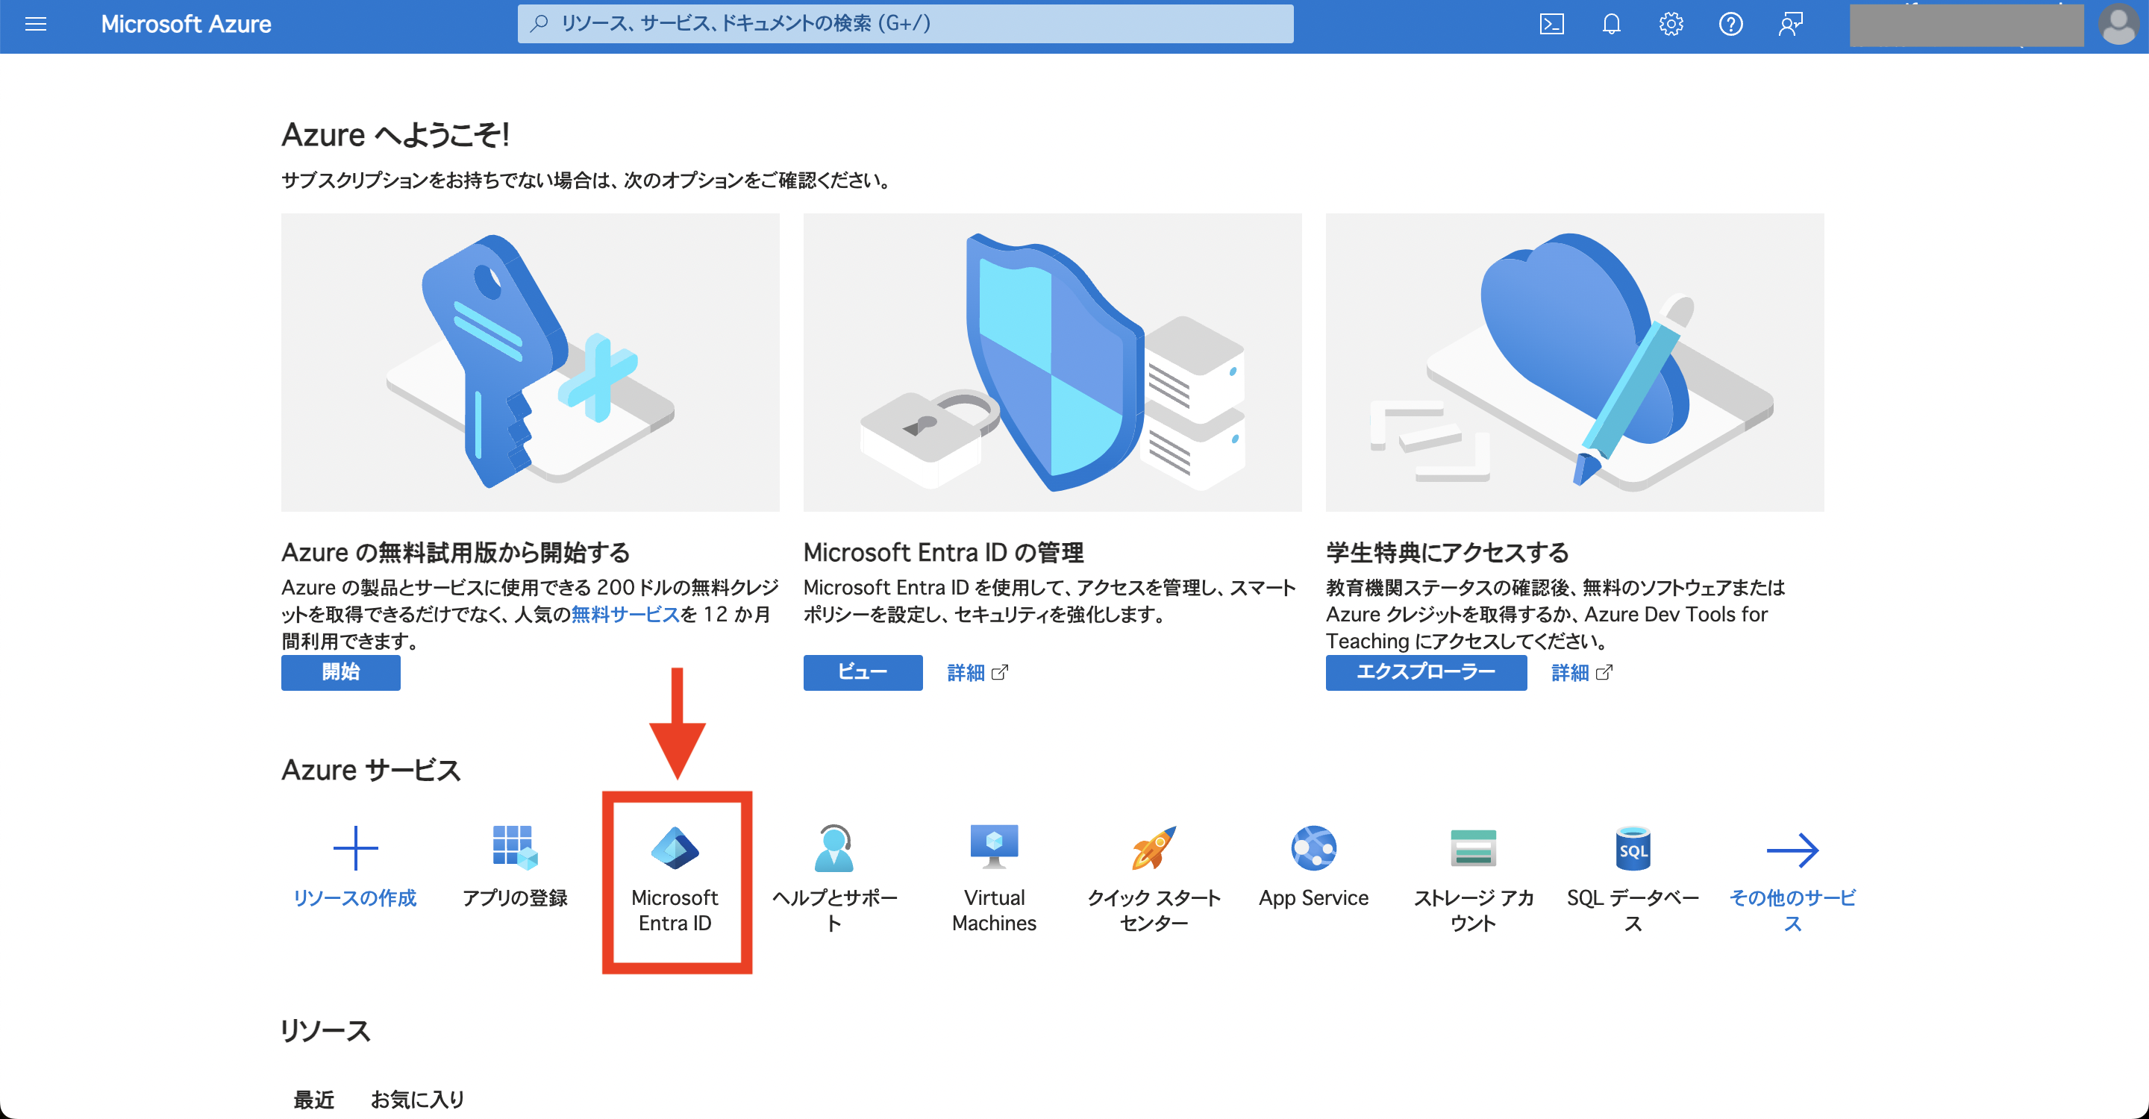The image size is (2149, 1119).
Task: Open portal settings gear
Action: pos(1671,24)
